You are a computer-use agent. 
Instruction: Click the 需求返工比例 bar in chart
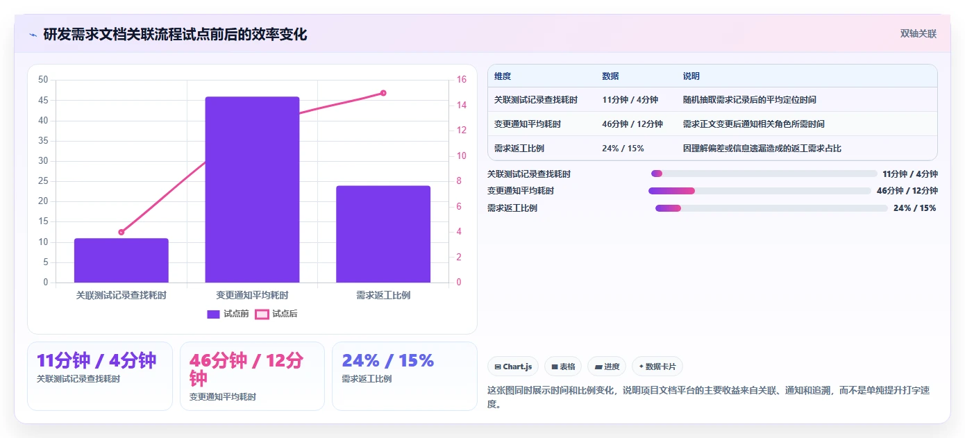point(383,234)
